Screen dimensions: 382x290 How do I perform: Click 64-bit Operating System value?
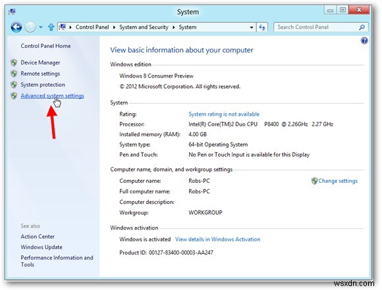[218, 145]
